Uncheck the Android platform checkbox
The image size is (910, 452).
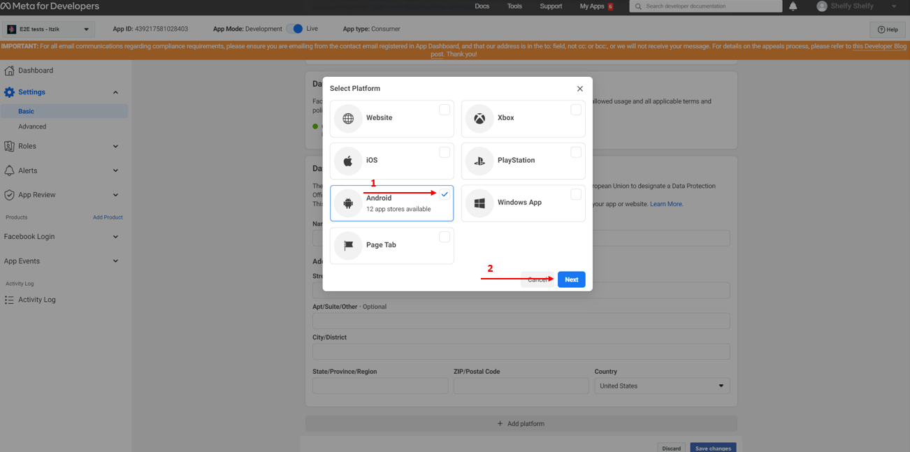tap(445, 194)
